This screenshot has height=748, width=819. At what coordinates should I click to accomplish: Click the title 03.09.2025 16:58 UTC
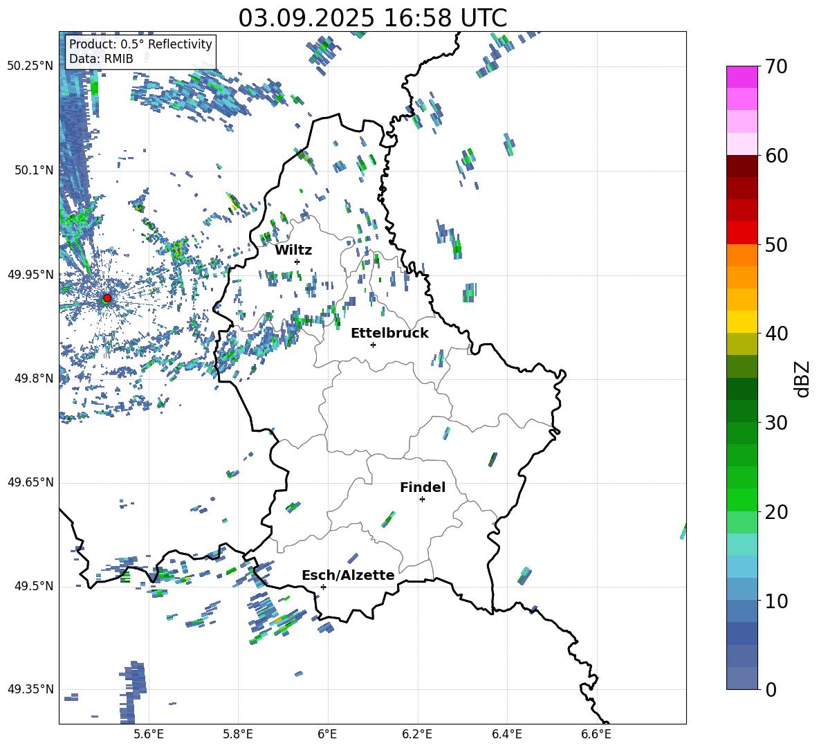372,18
